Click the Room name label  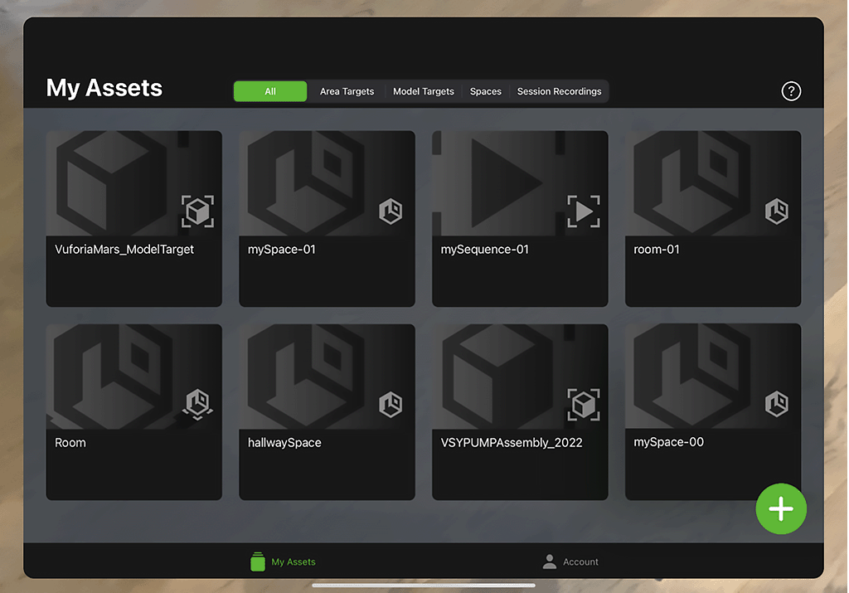70,443
